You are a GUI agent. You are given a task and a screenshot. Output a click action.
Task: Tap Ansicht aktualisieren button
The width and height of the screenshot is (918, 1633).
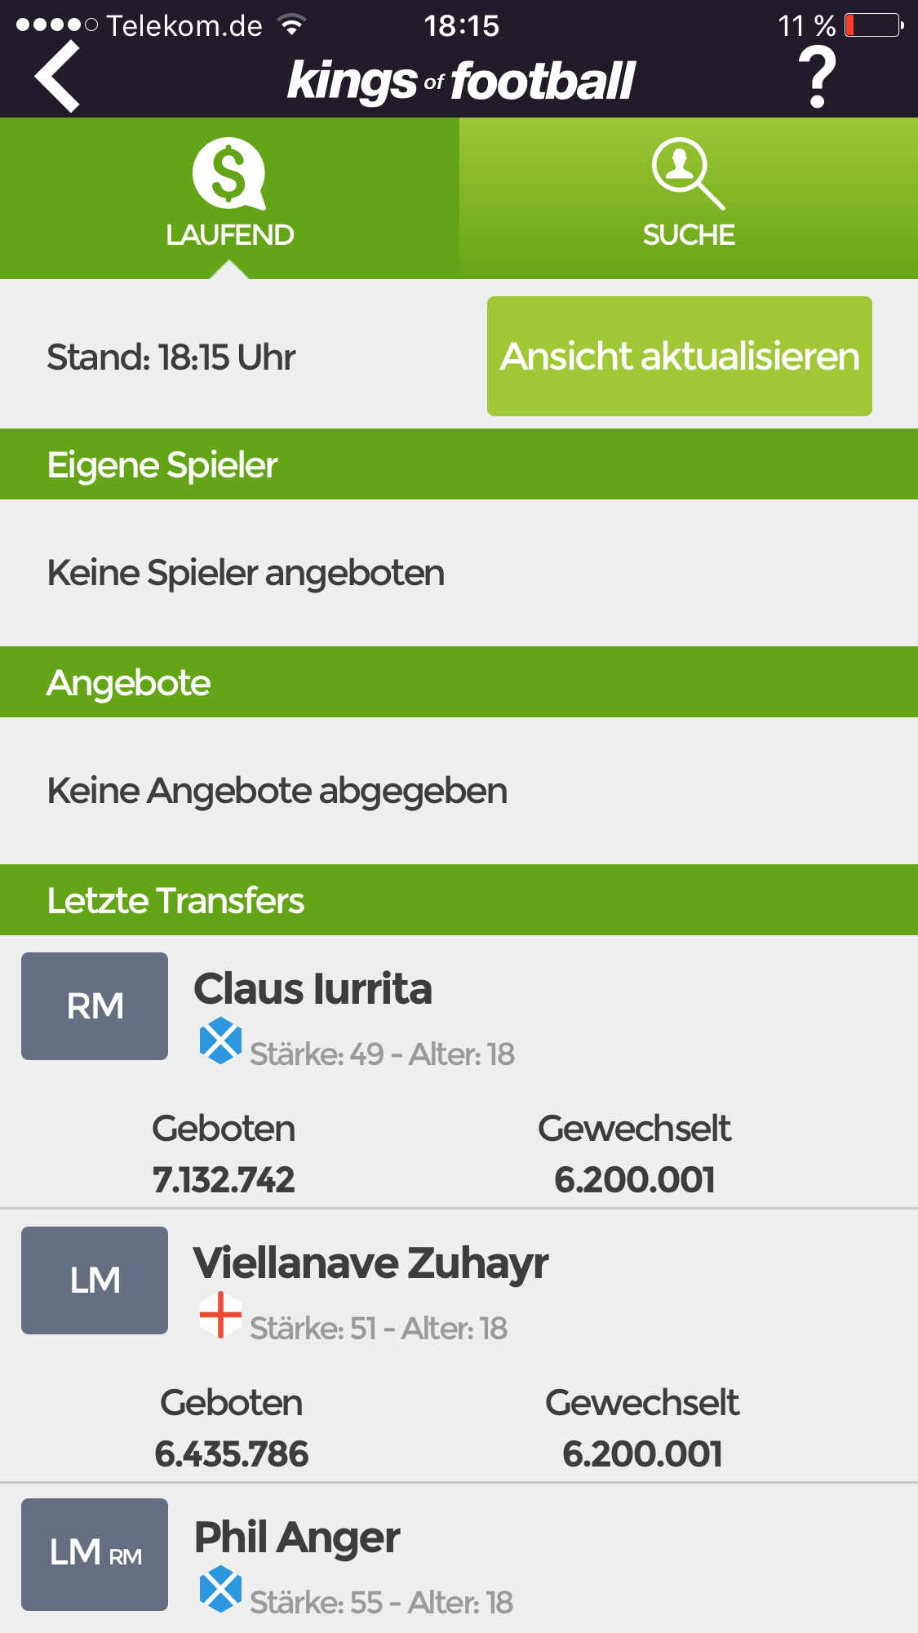(680, 356)
